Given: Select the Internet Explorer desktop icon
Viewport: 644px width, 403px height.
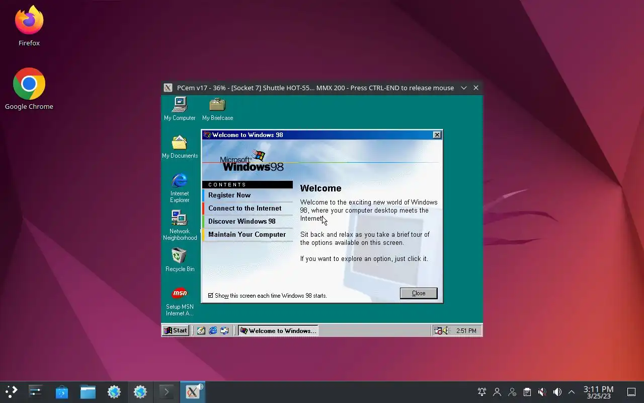Looking at the screenshot, I should point(180,187).
